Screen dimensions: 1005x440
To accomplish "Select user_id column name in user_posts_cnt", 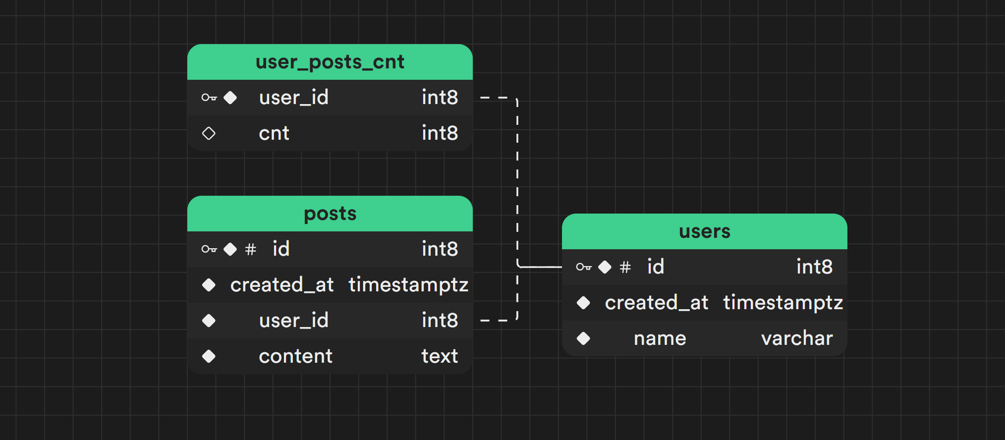I will (294, 98).
